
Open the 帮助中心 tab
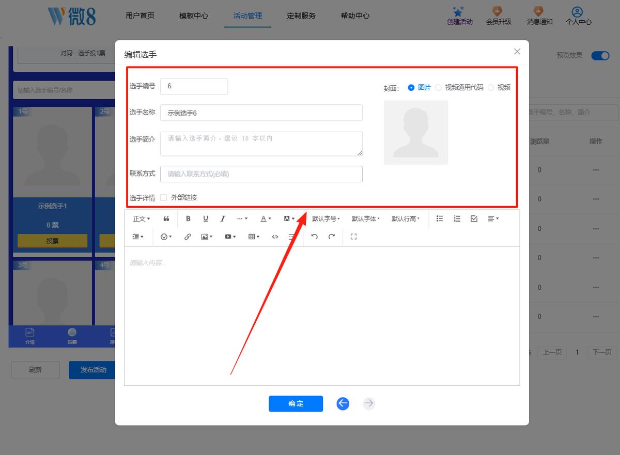(355, 15)
